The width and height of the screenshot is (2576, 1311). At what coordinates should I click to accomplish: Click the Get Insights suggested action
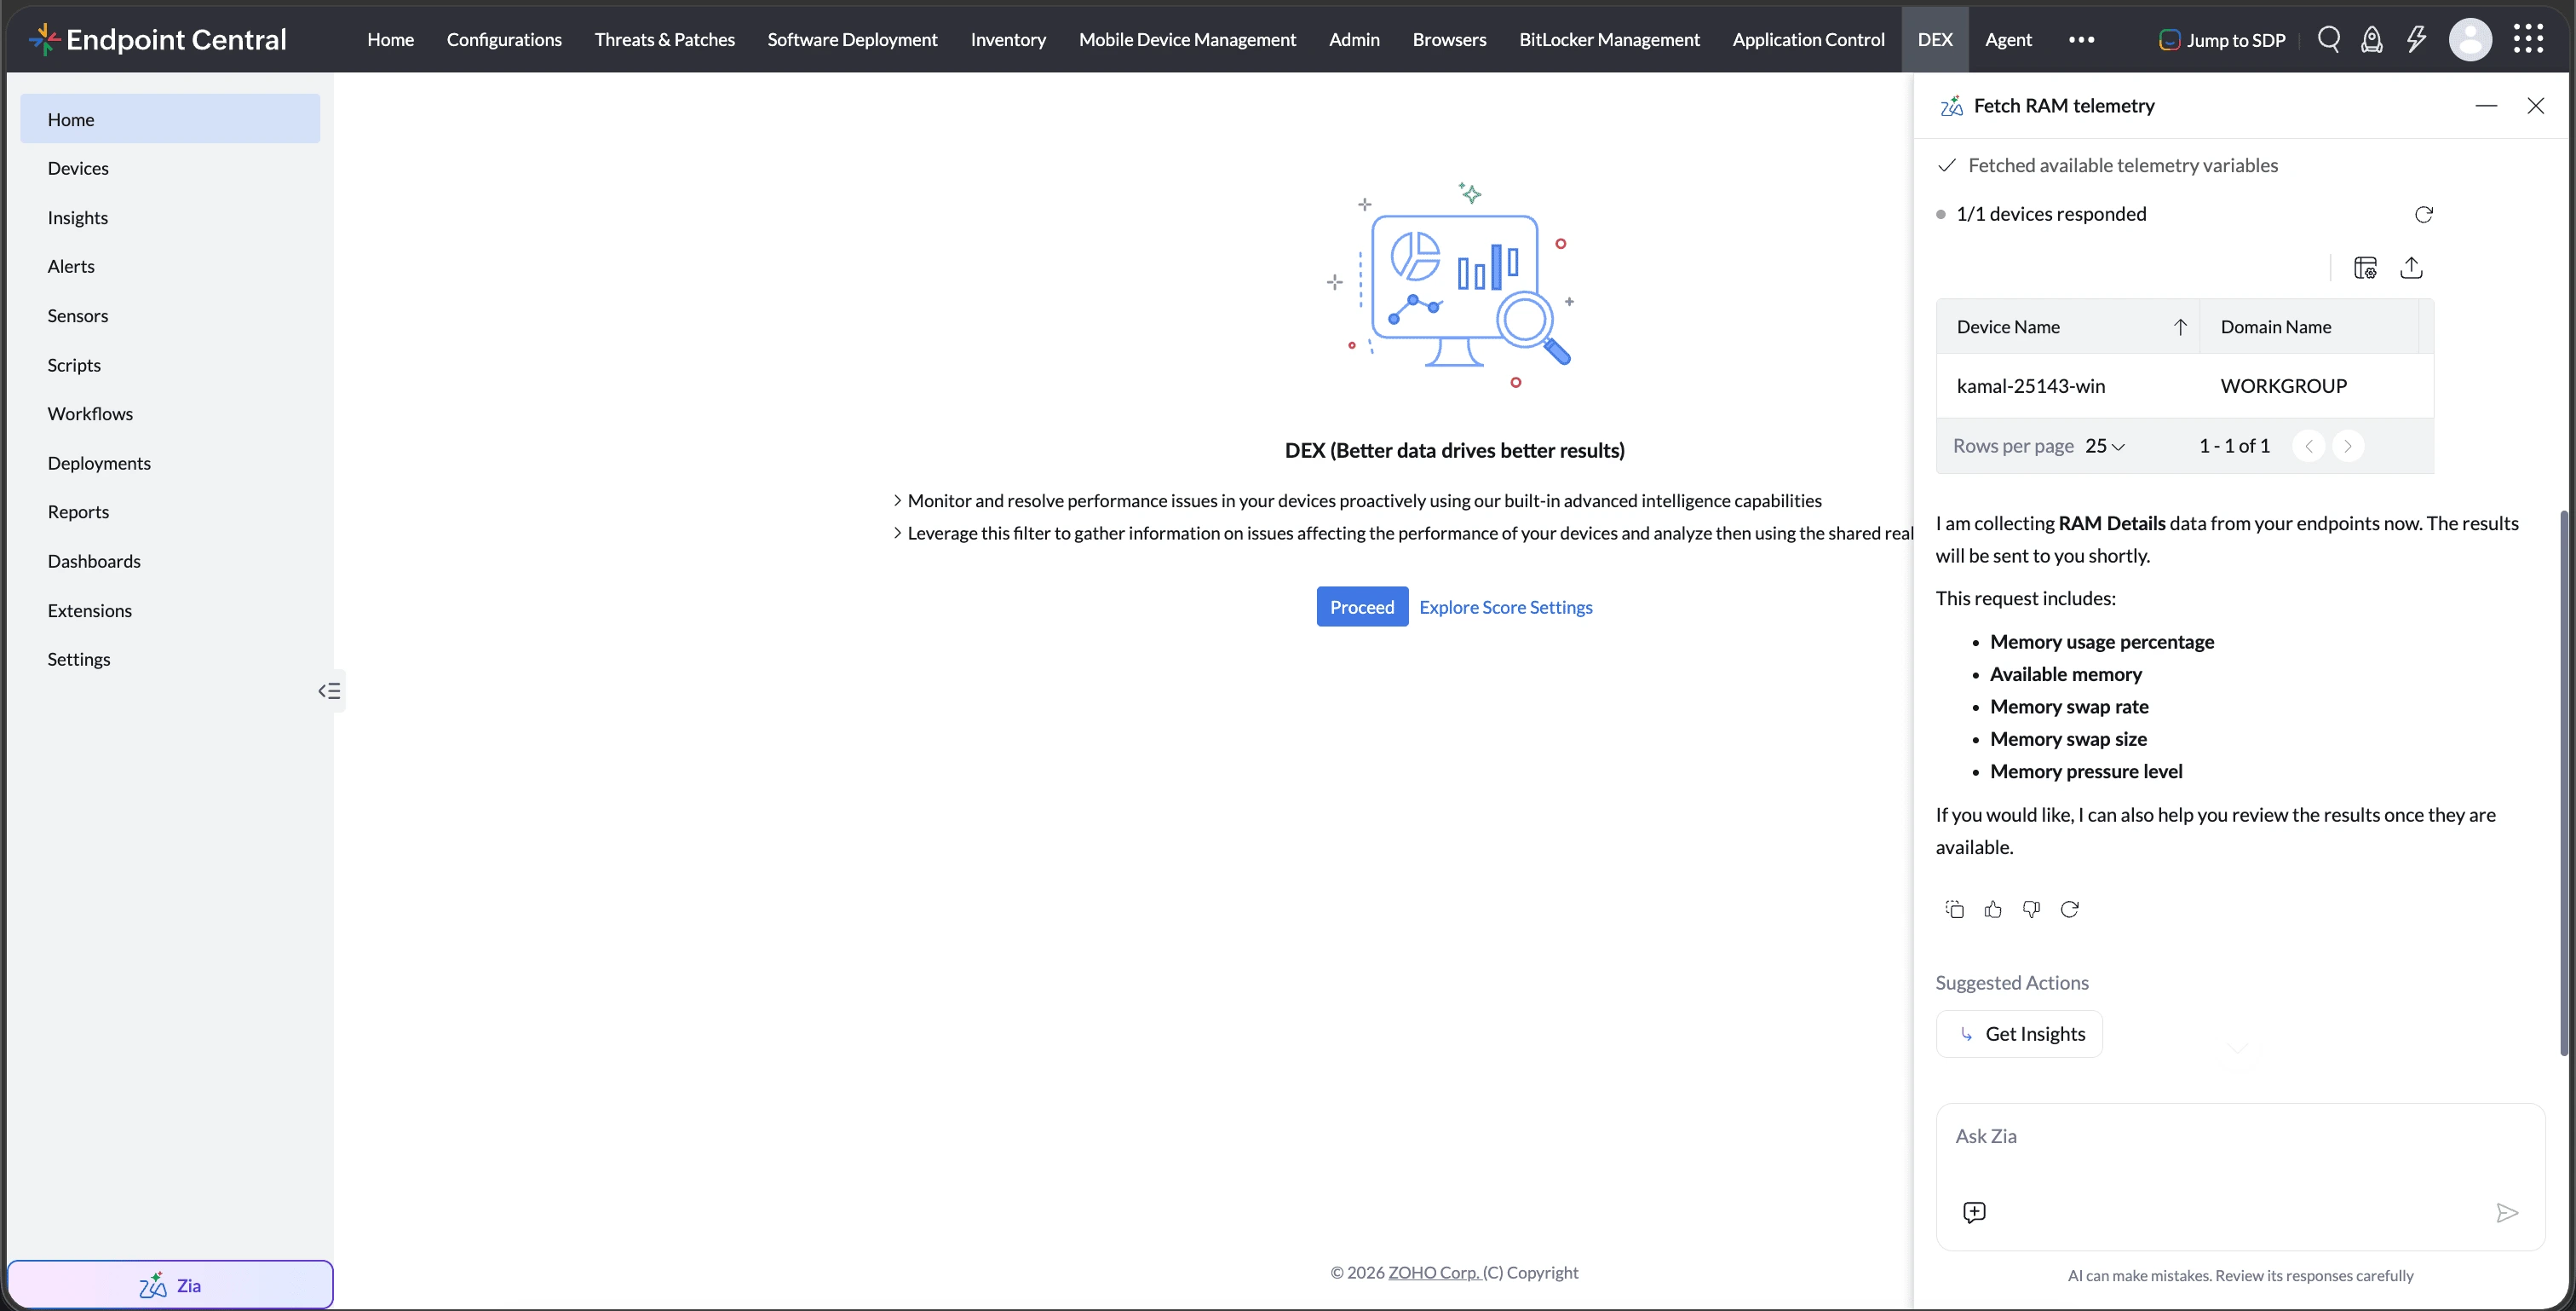coord(2019,1034)
